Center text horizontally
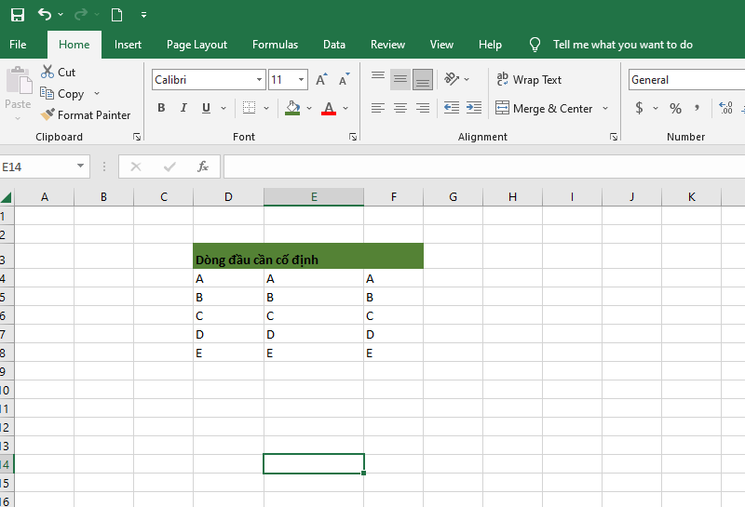Screen dimensions: 745x507 point(400,108)
